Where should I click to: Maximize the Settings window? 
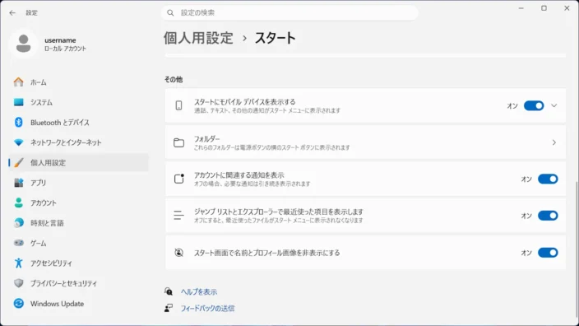(544, 8)
